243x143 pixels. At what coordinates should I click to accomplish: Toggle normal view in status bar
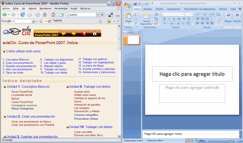pyautogui.click(x=189, y=141)
